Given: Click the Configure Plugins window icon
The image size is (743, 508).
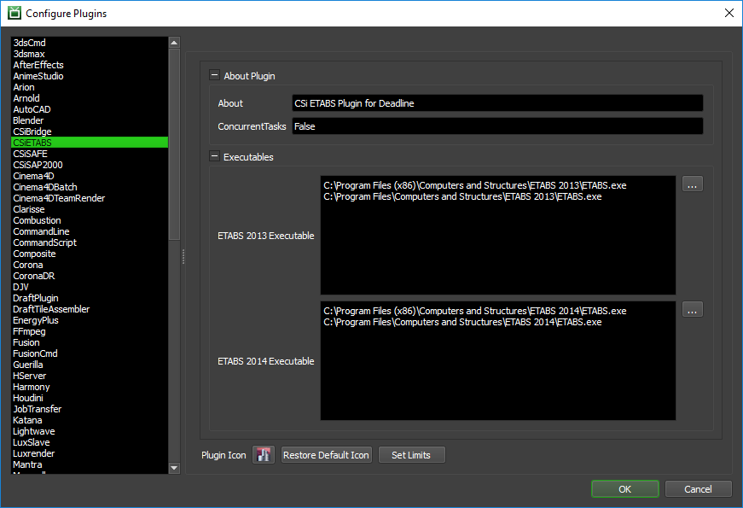Looking at the screenshot, I should [15, 13].
